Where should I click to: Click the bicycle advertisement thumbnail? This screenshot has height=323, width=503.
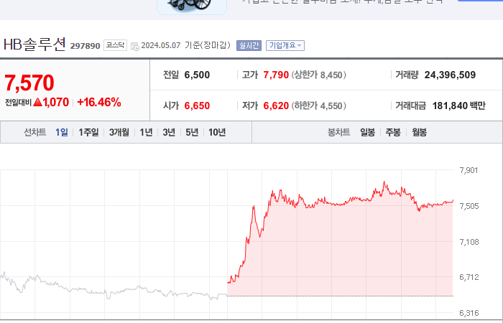(192, 6)
